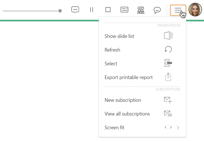Toggle the hamburger menu button
The image size is (204, 141).
click(178, 10)
